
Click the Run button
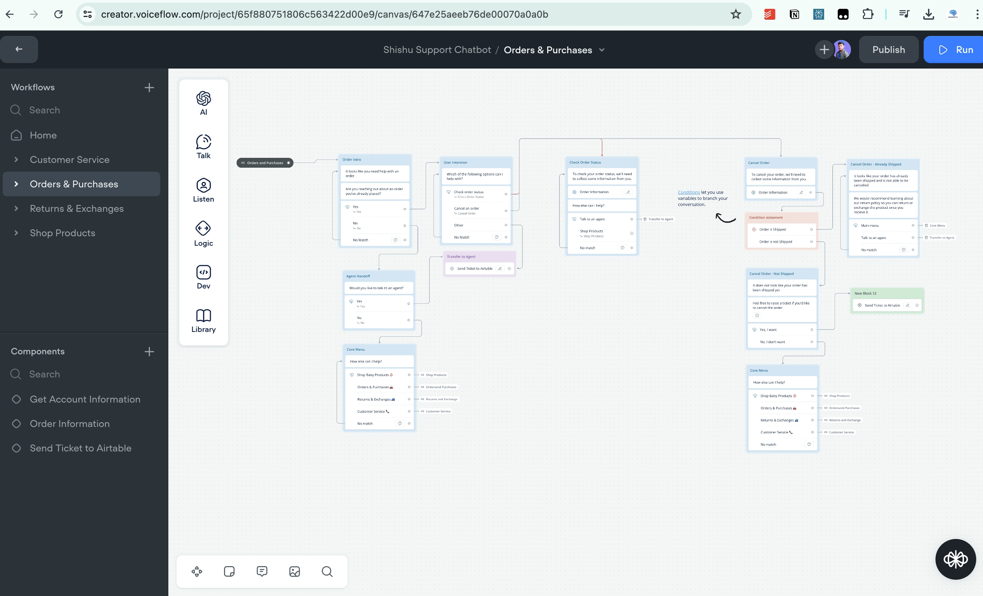(957, 49)
